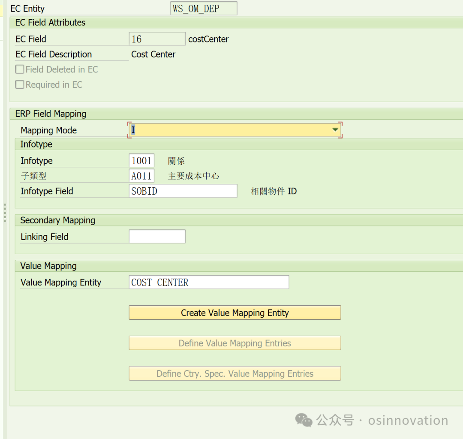Viewport: 463px width, 439px height.
Task: Click the Infotype Field input SOBID
Action: (183, 191)
